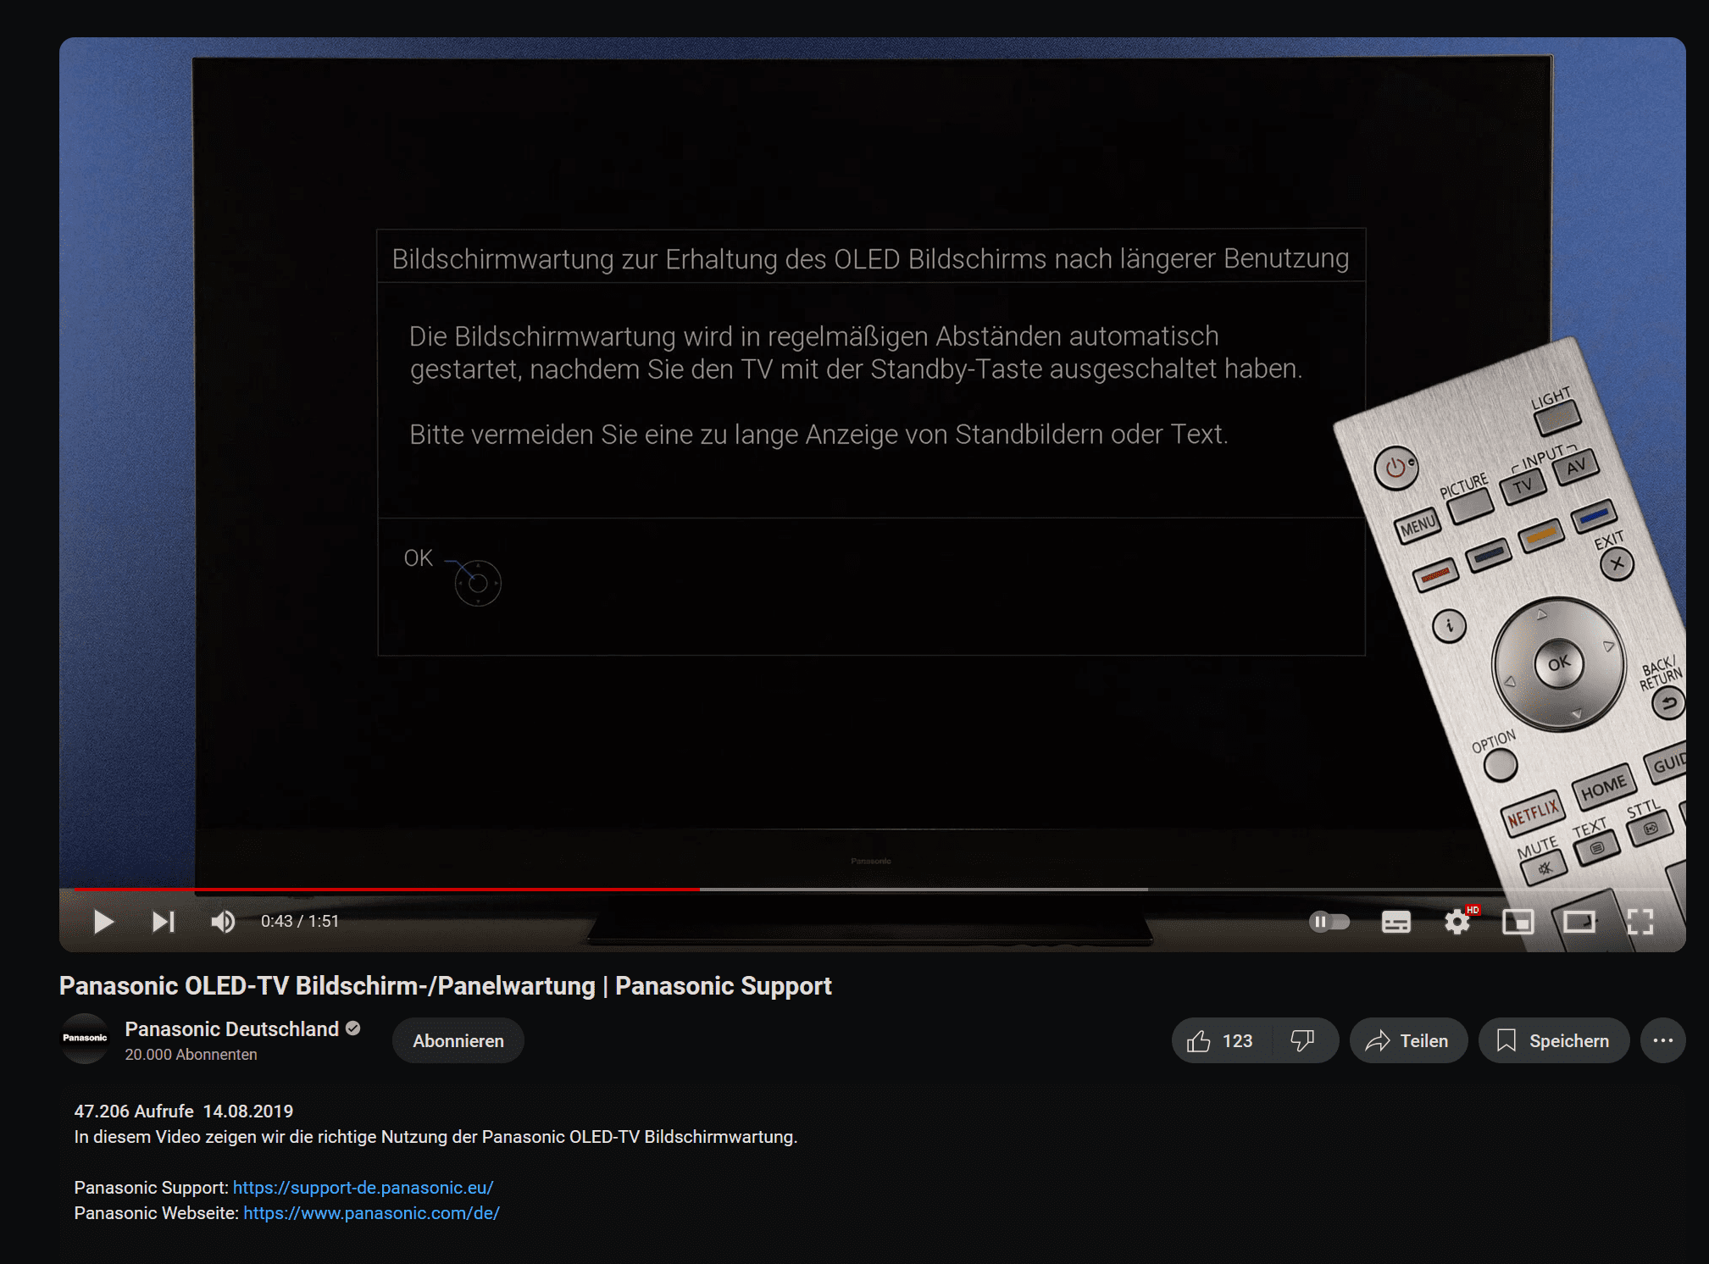Like the video with 123 likes
1709x1264 pixels.
1221,1041
